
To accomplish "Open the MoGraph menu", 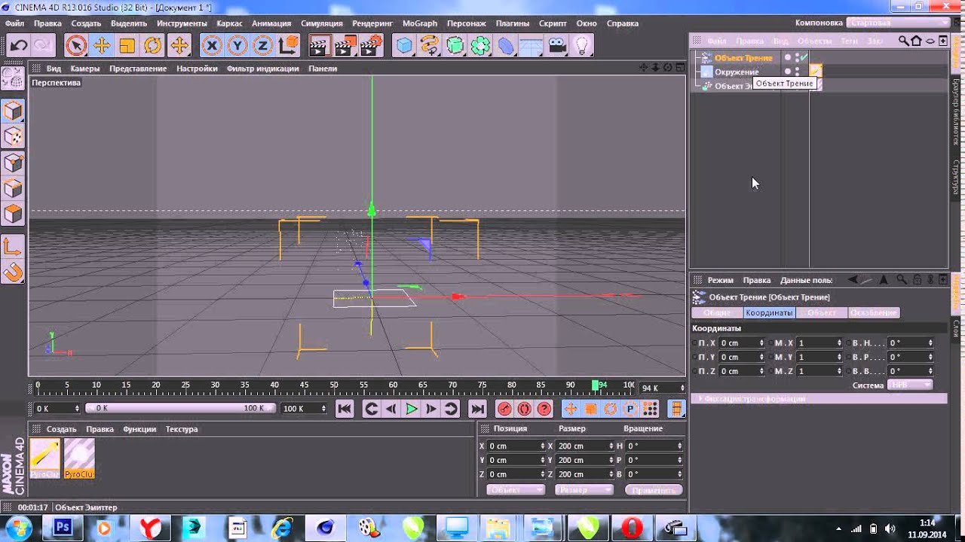I will [x=419, y=23].
